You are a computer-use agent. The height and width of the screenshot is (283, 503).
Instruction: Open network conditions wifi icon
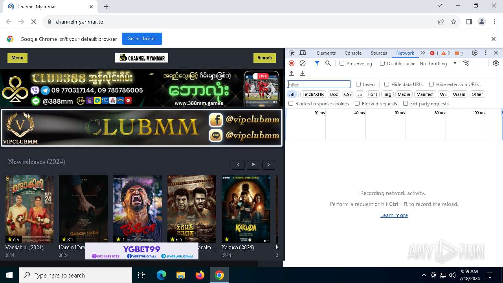[x=466, y=63]
